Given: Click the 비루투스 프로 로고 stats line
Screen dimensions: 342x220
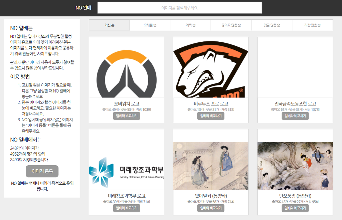Looking at the screenshot, I should tap(211, 109).
